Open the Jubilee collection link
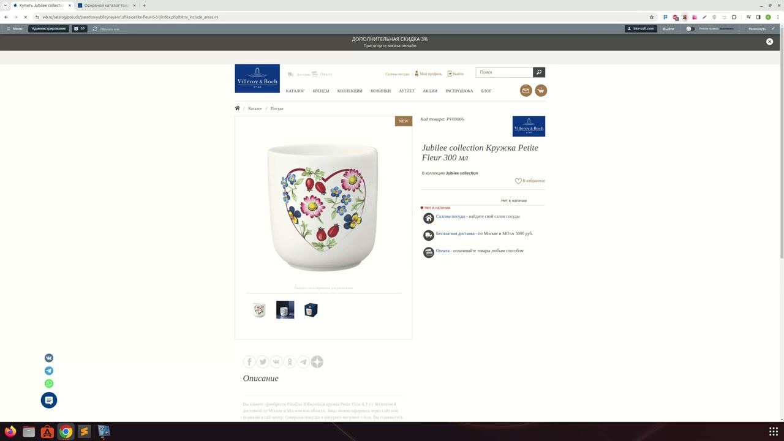Image resolution: width=784 pixels, height=441 pixels. pyautogui.click(x=462, y=173)
